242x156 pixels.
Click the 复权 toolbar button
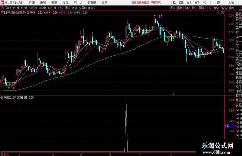pos(173,8)
